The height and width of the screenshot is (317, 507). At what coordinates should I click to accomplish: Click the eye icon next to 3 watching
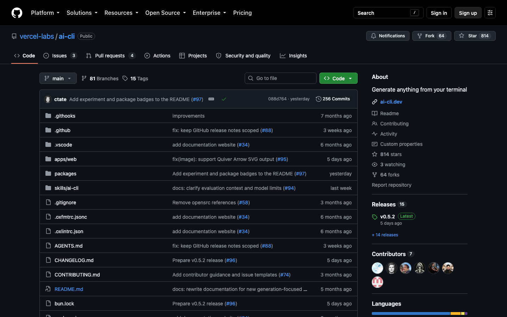click(x=375, y=164)
